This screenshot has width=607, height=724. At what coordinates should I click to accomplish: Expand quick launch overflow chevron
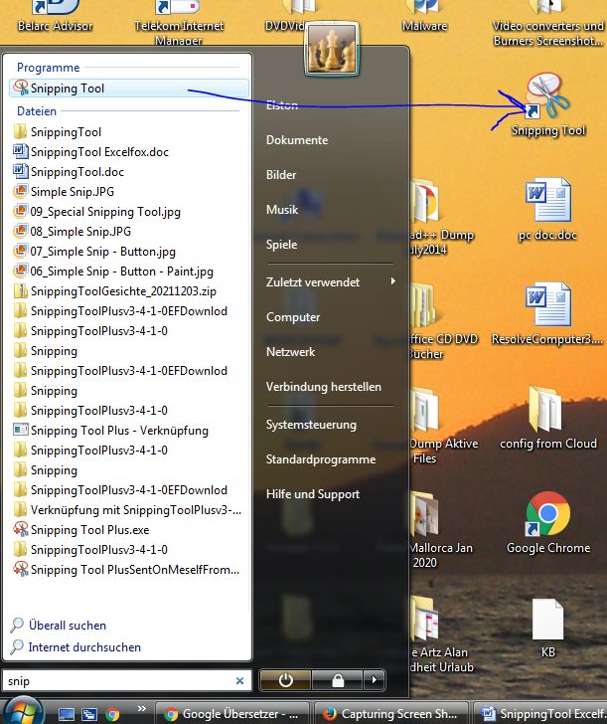pos(142,708)
